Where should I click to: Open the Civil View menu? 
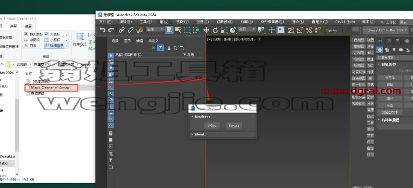click(x=345, y=22)
